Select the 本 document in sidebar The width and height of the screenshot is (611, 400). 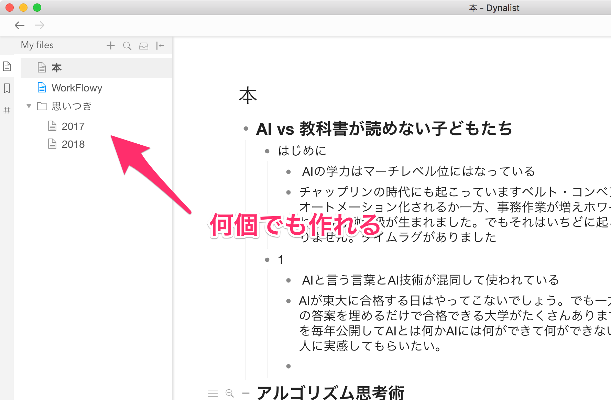tap(57, 68)
